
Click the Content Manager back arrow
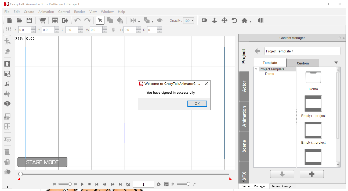258,51
